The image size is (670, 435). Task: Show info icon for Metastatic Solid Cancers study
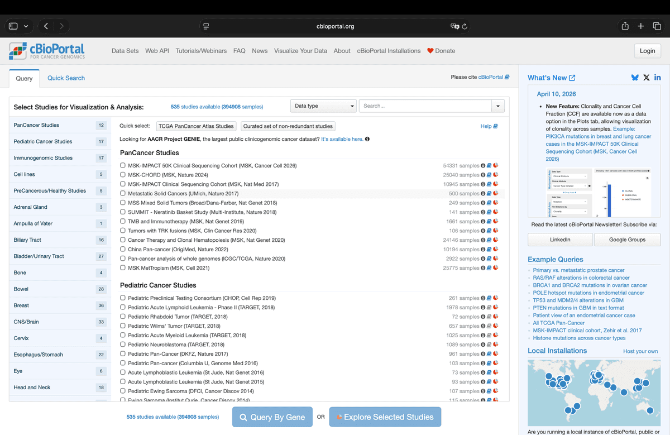[x=484, y=193]
